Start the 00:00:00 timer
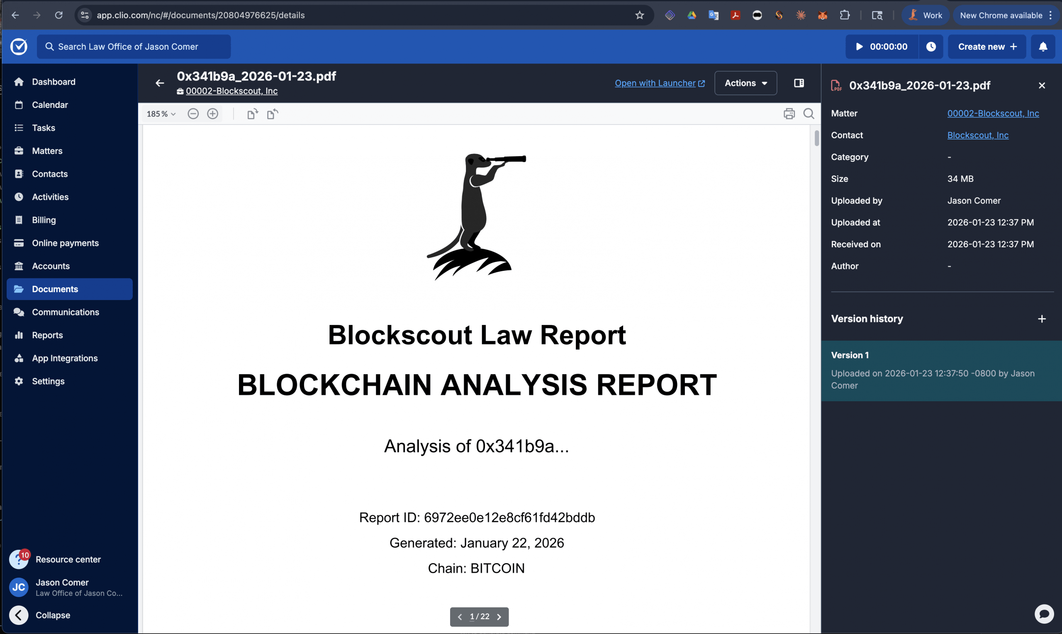 (882, 46)
